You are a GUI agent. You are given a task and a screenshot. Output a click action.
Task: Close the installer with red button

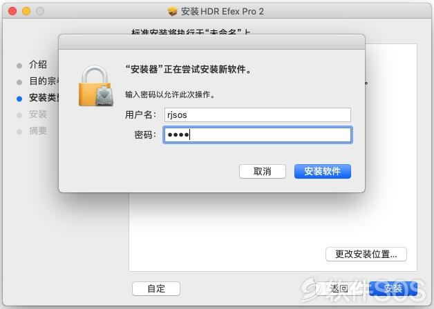point(12,11)
